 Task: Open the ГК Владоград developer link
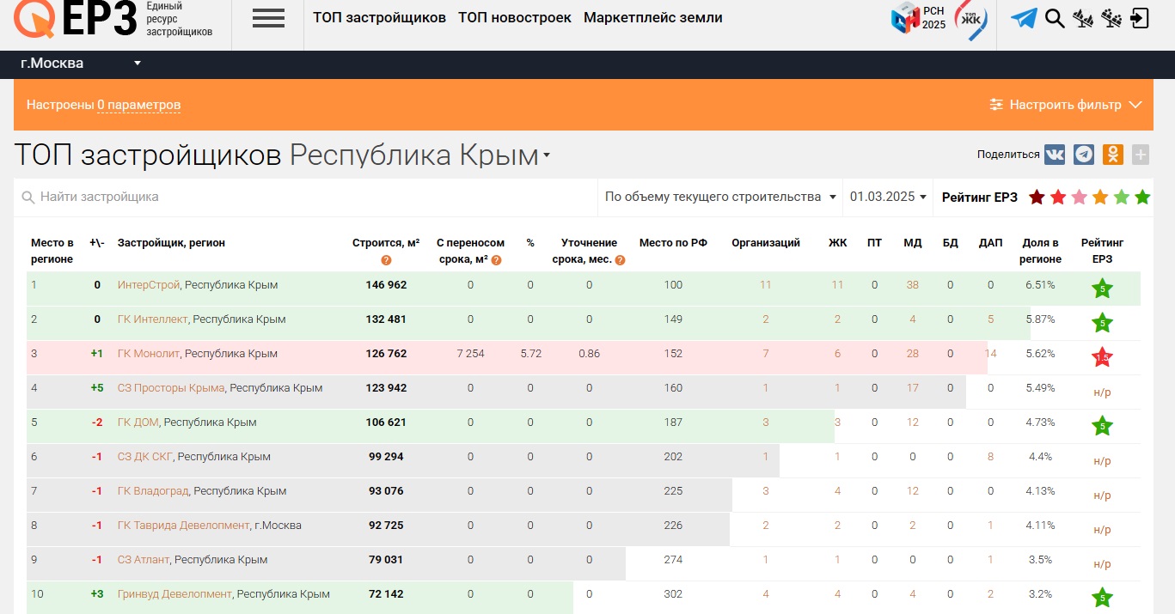153,491
